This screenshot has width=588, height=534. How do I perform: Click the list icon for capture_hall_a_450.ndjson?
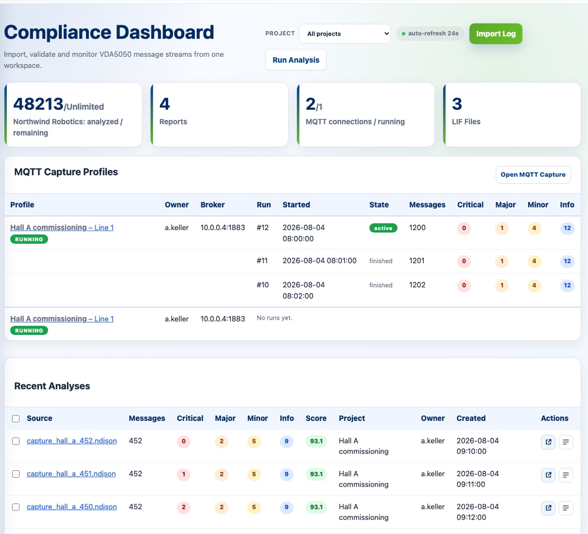point(566,508)
